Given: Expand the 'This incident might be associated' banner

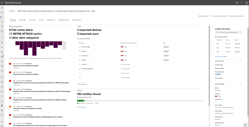Looking at the screenshot, I should click(241, 32).
